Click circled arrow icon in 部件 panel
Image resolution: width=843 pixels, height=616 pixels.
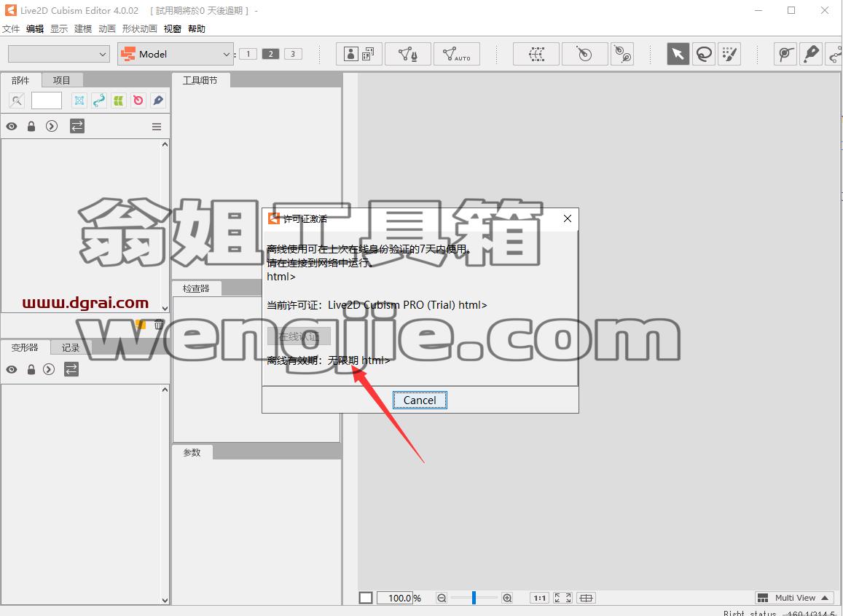52,126
